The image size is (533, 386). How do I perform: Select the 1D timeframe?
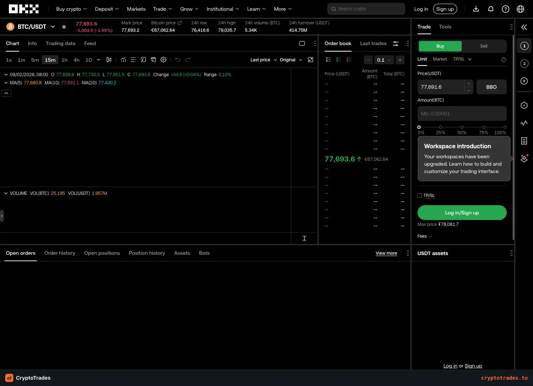click(89, 60)
